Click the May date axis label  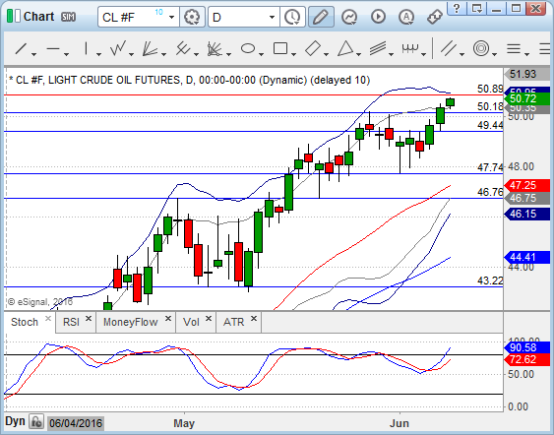coord(184,423)
